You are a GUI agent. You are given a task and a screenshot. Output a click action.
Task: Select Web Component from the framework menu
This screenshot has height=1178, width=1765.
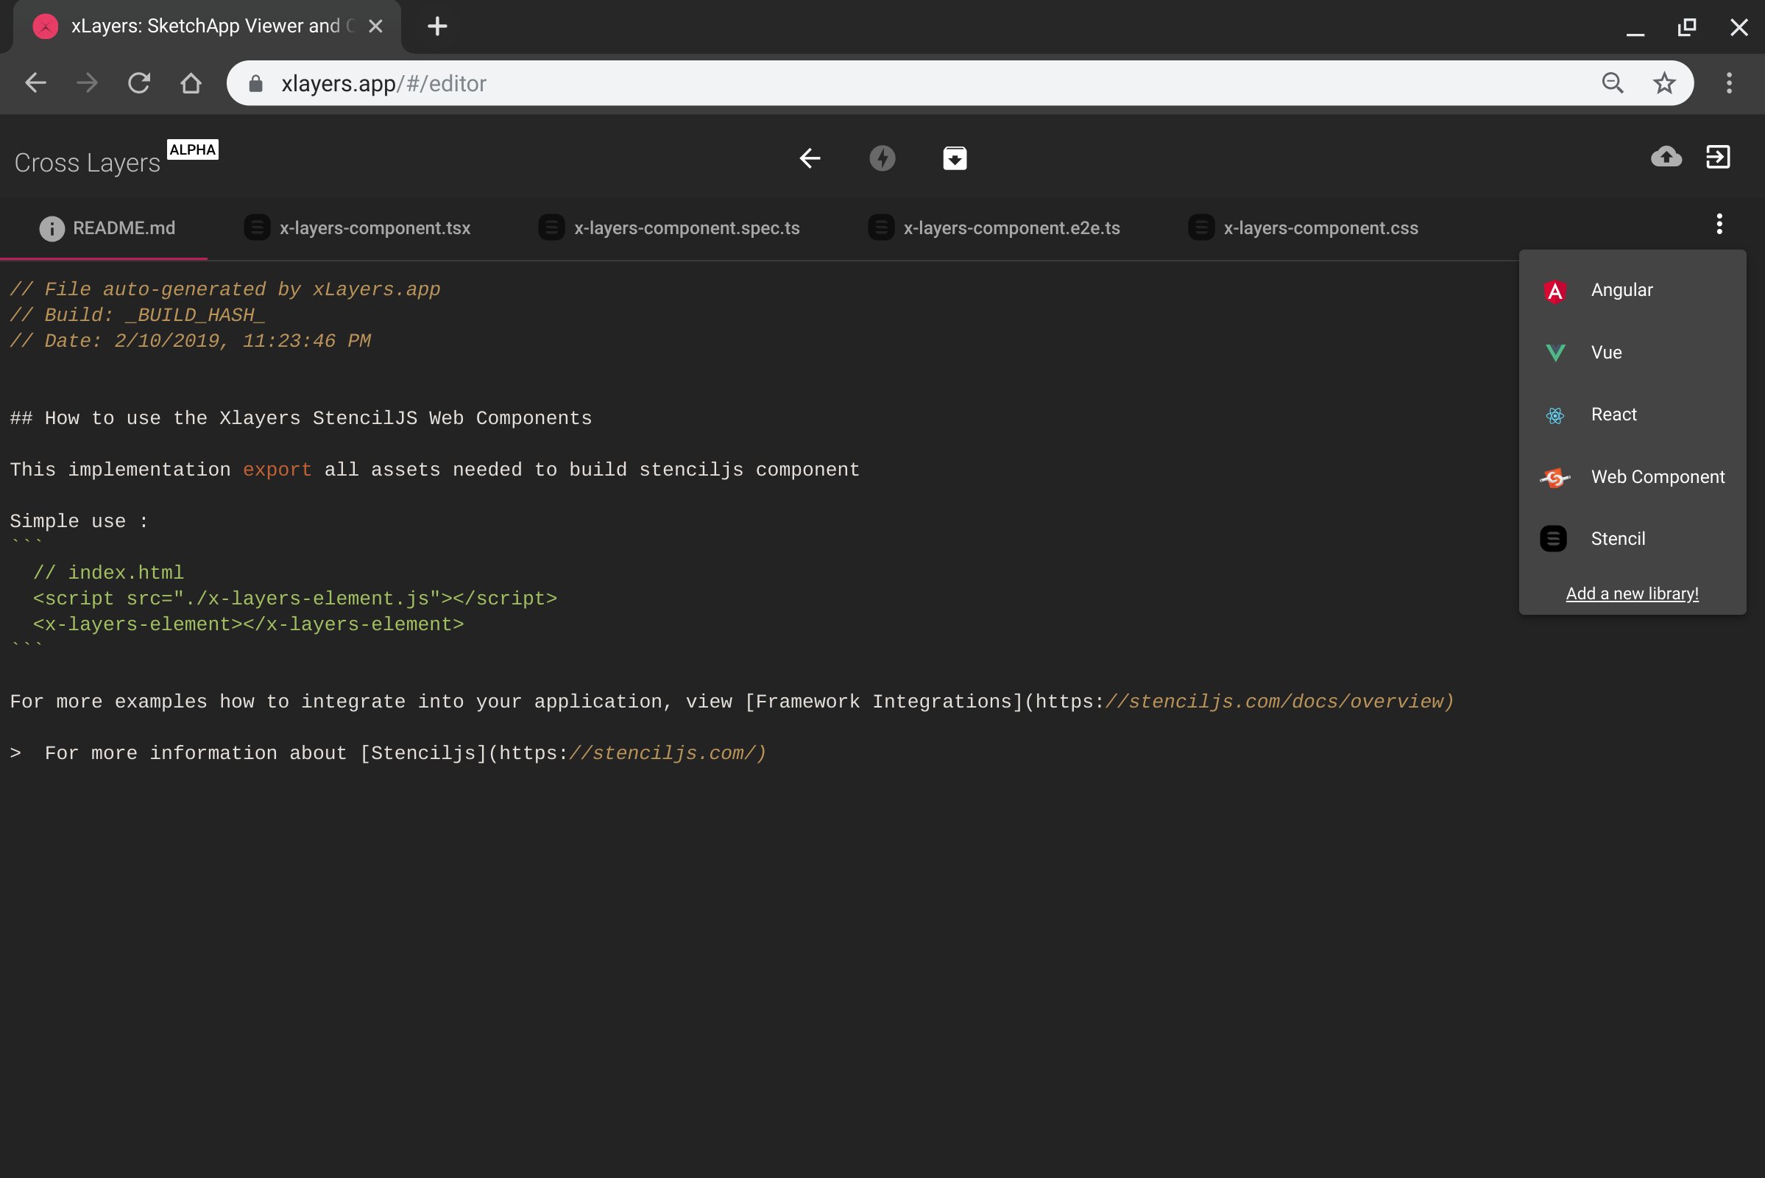pos(1632,478)
